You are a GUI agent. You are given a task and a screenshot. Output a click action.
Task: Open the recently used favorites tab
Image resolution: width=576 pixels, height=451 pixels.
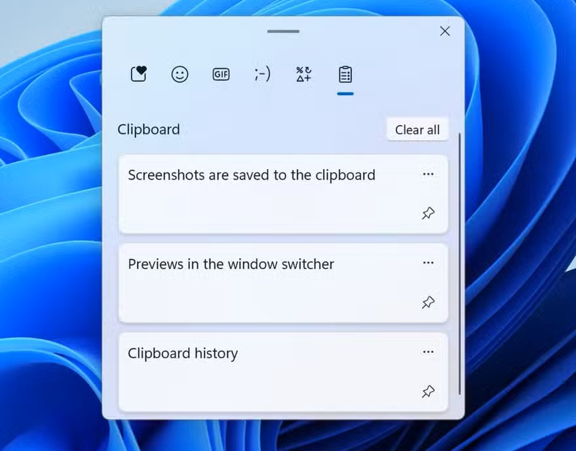tap(139, 74)
